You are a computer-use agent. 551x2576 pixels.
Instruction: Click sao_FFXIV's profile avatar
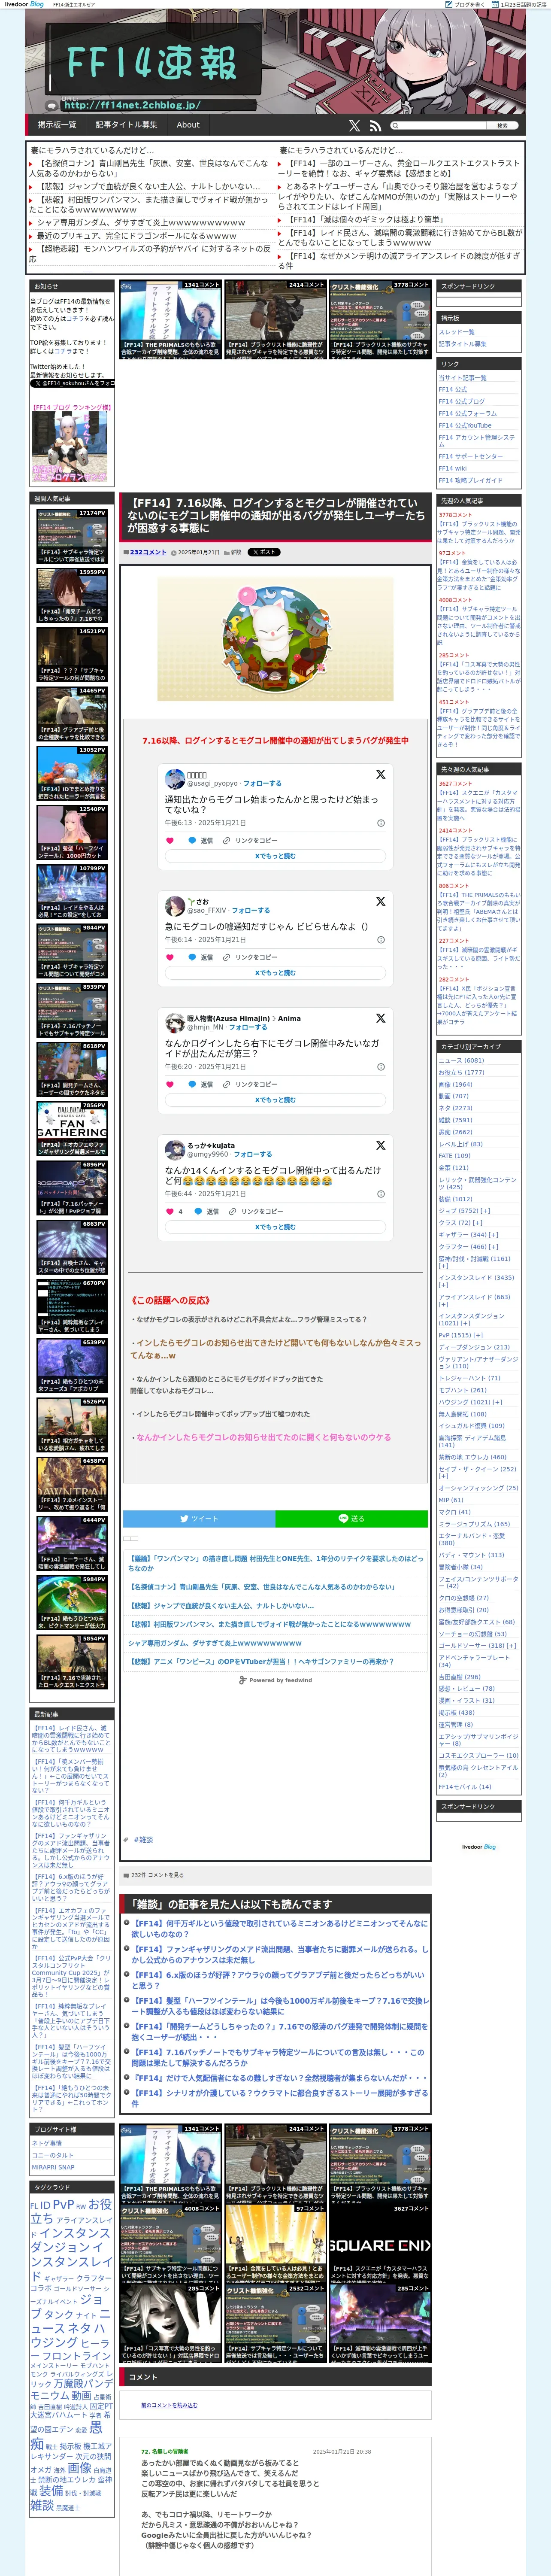[x=175, y=906]
